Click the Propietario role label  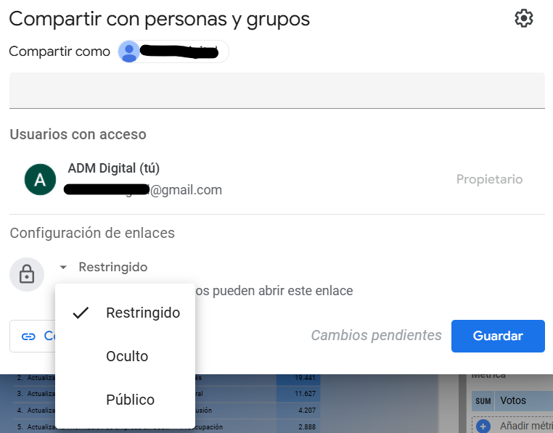(x=489, y=179)
